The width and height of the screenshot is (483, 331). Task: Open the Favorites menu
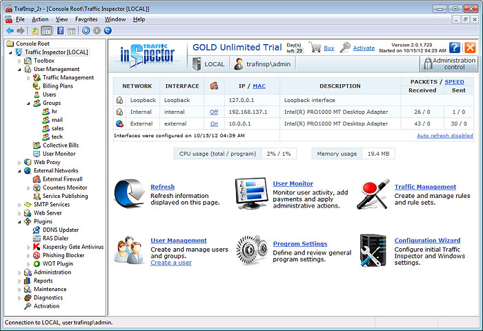(x=86, y=19)
